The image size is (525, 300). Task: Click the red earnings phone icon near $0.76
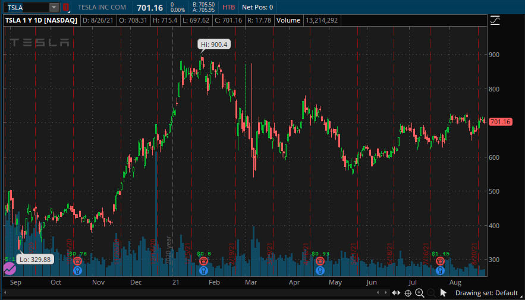77,261
